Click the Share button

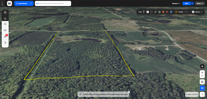tap(200, 4)
